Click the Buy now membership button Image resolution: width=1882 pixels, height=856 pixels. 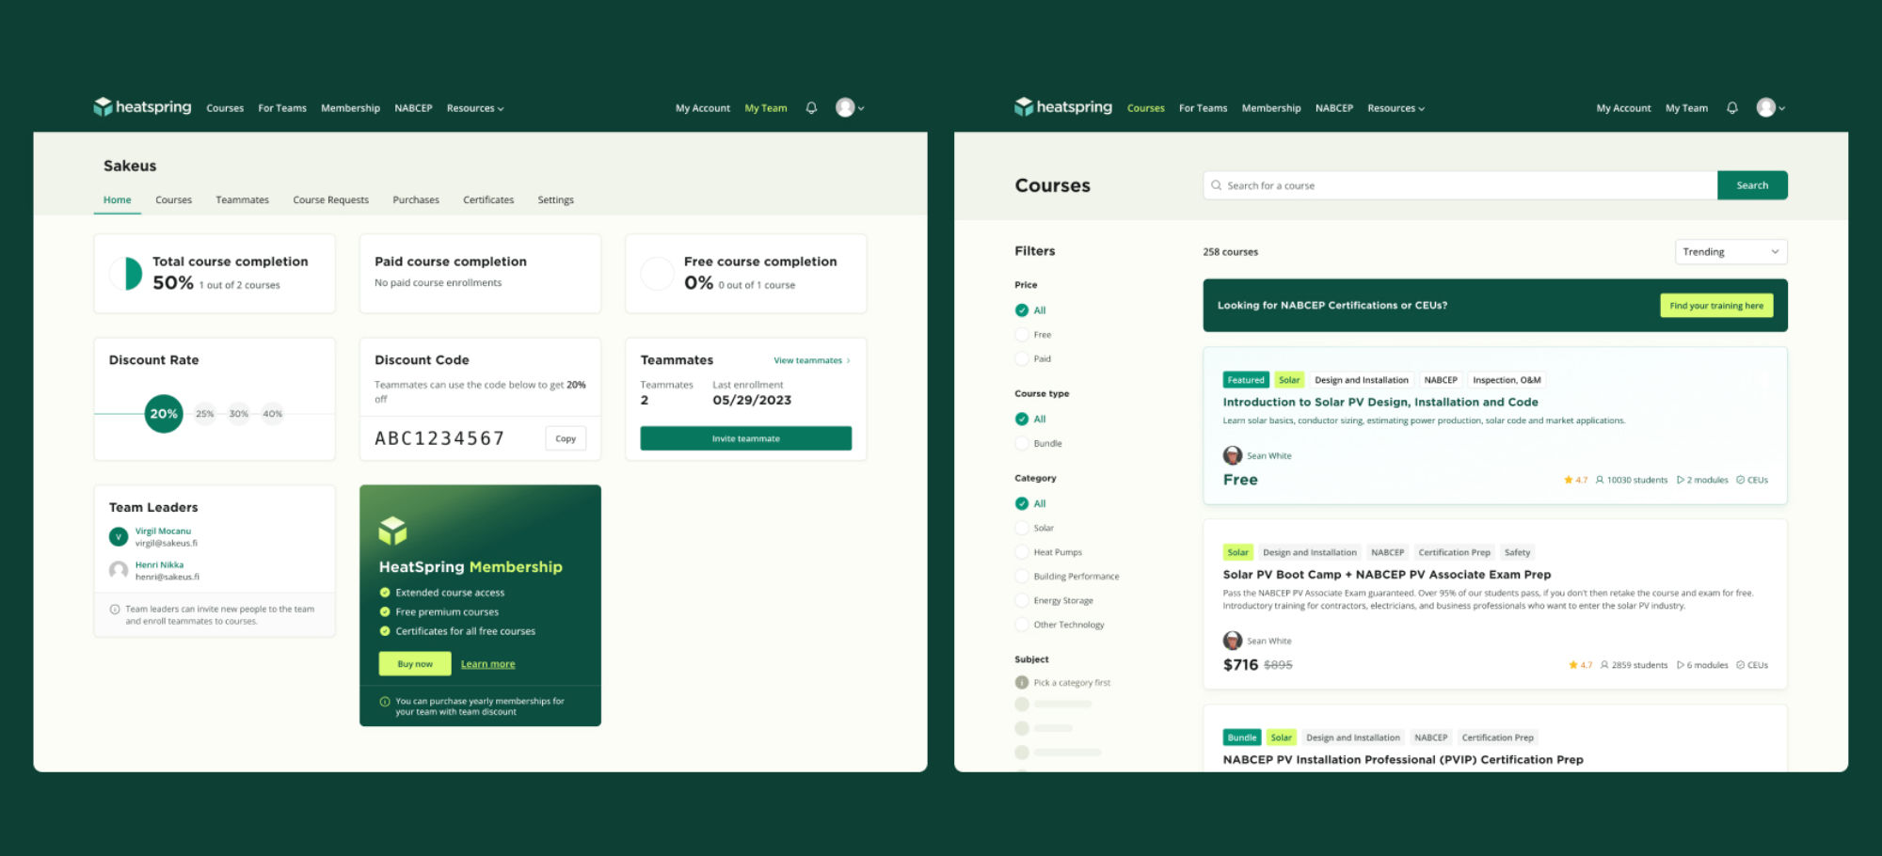[x=415, y=663]
